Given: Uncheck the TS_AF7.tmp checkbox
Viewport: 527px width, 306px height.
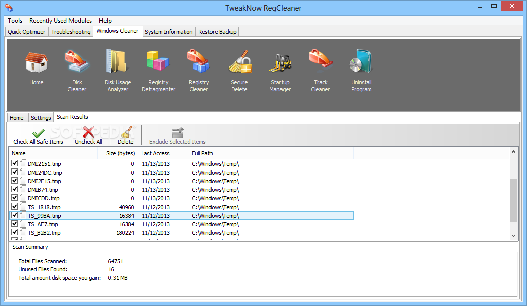Looking at the screenshot, I should point(14,224).
